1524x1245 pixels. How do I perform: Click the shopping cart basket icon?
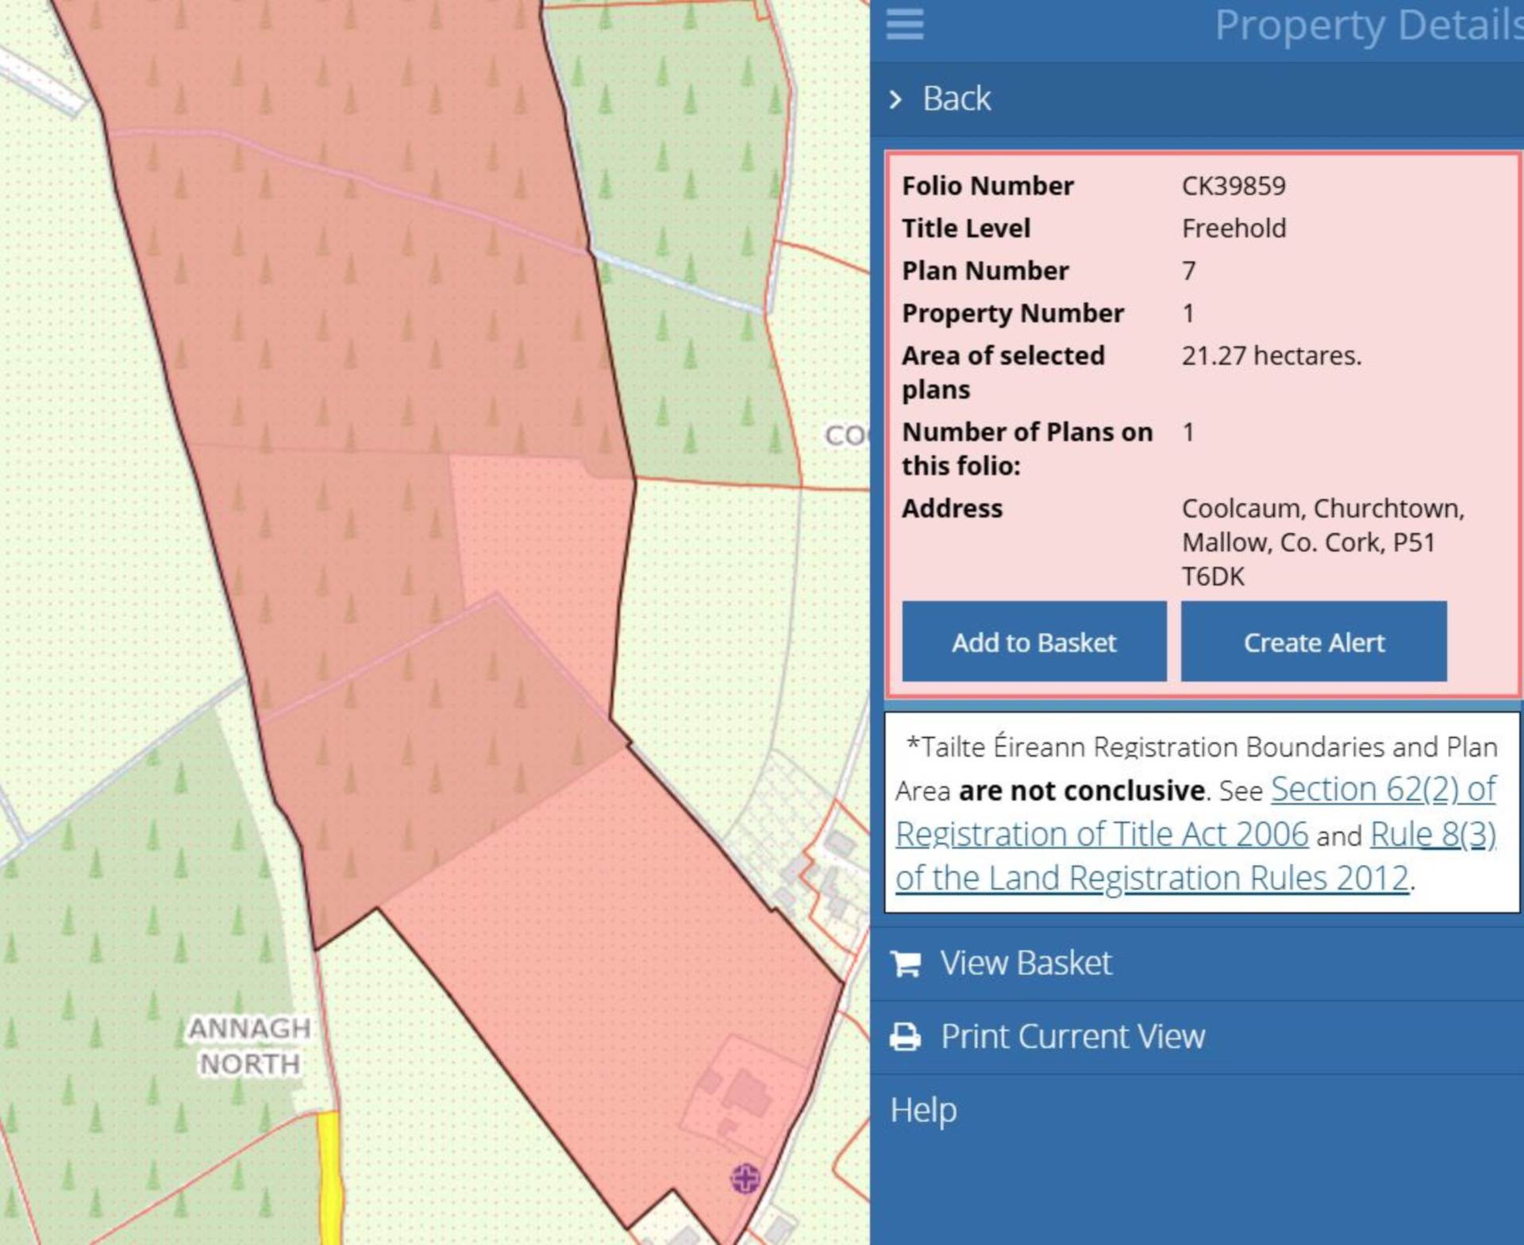click(x=906, y=963)
